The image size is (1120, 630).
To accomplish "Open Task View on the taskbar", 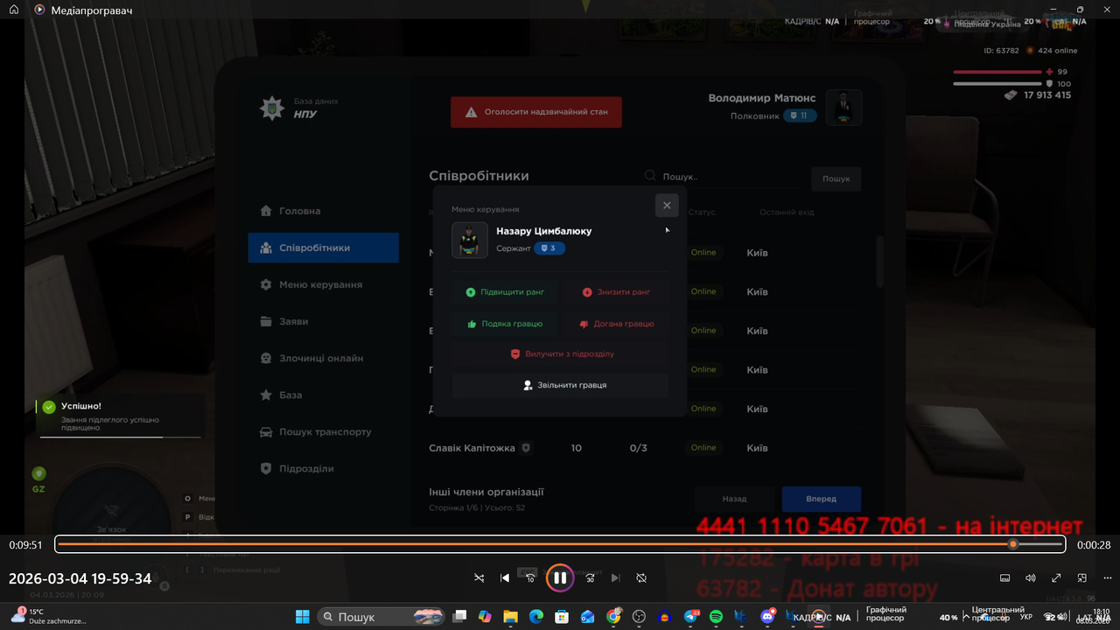I will [459, 617].
